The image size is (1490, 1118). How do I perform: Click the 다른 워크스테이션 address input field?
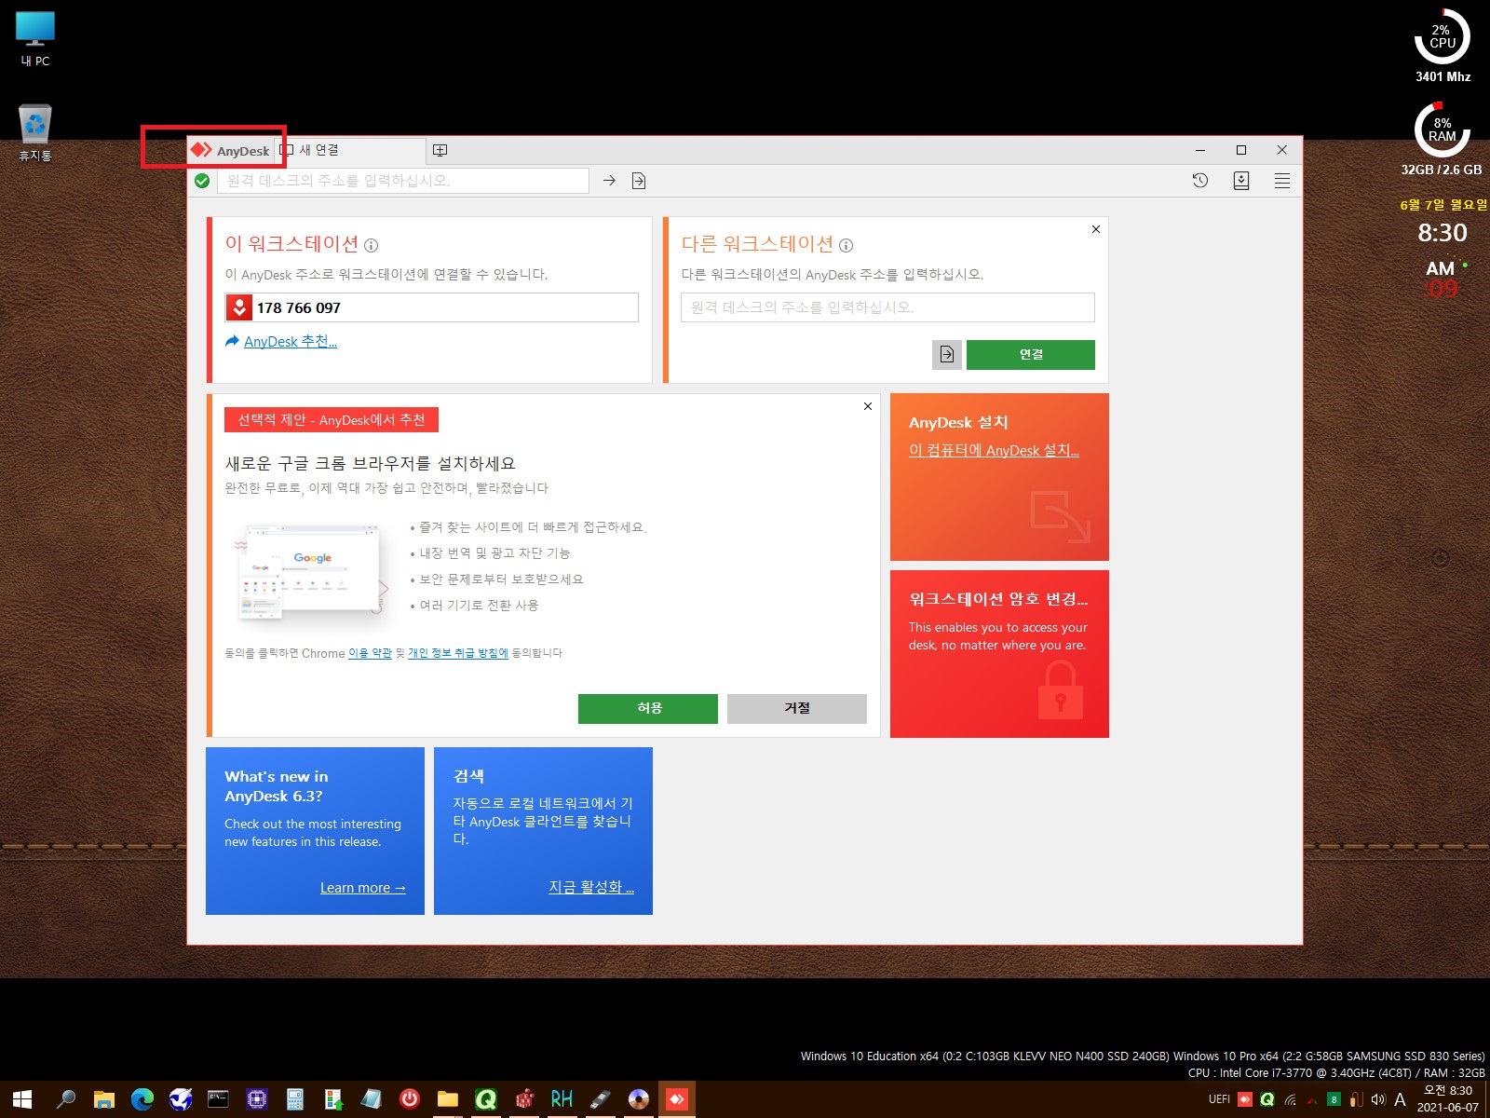(x=887, y=307)
